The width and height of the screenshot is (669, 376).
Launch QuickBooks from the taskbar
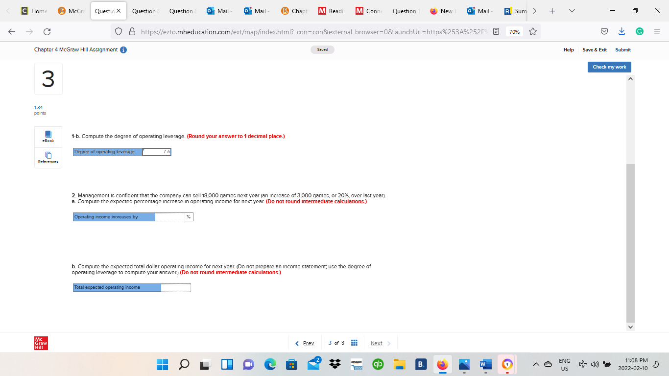coord(378,364)
